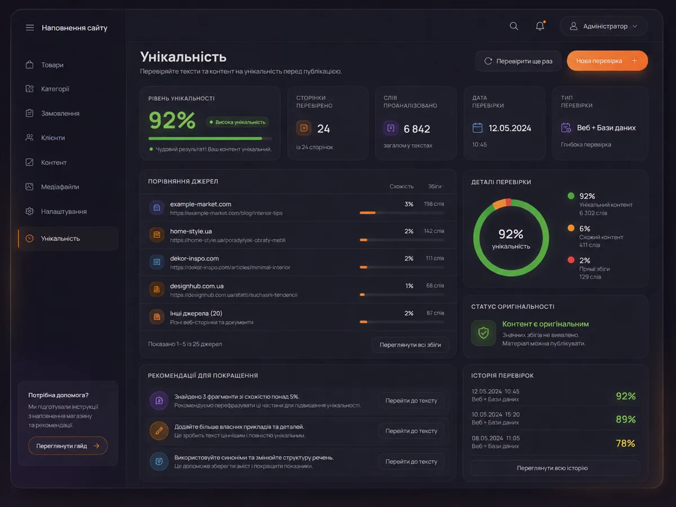Click the Медіафайли image icon
This screenshot has height=507, width=676.
pos(30,186)
